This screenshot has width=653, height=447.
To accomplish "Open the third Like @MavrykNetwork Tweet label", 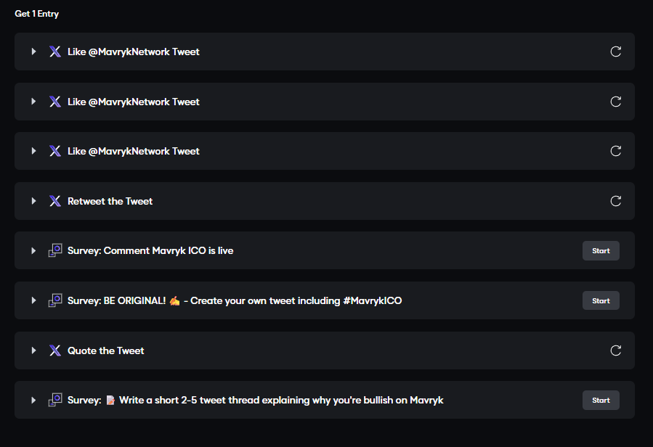I will (x=133, y=151).
